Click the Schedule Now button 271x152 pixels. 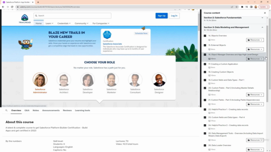coord(141,33)
